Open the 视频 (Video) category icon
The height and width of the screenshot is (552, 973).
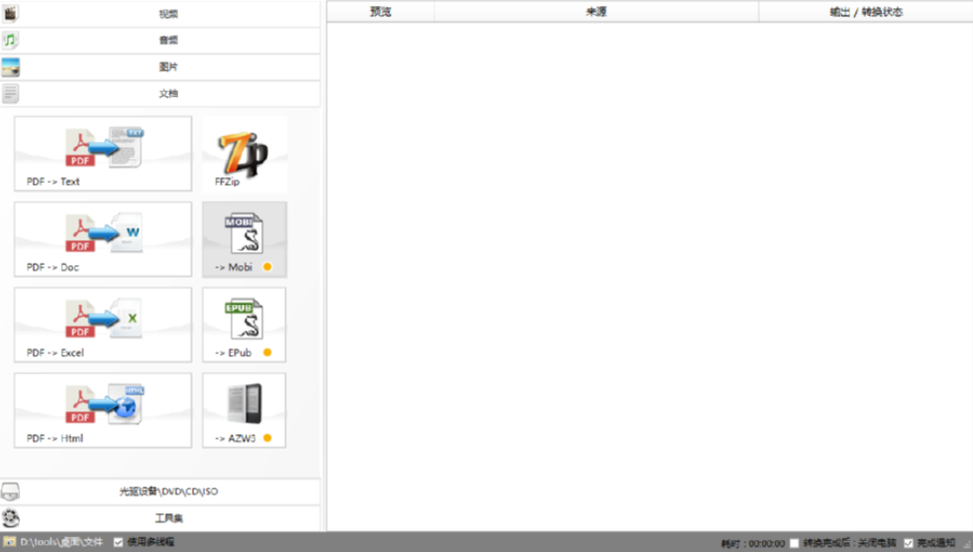pos(11,13)
